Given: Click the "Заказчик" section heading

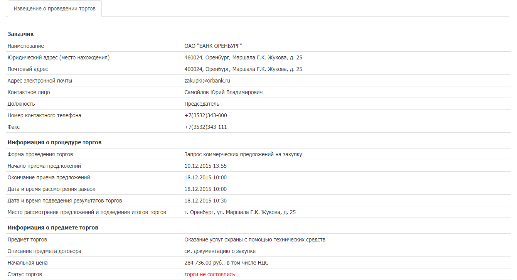Looking at the screenshot, I should (21, 34).
